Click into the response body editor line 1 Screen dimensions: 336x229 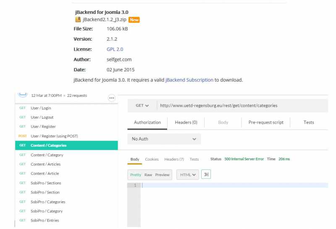(234, 185)
